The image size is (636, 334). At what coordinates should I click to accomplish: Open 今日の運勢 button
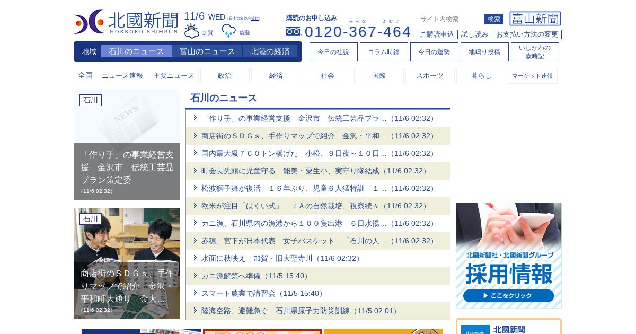click(434, 52)
